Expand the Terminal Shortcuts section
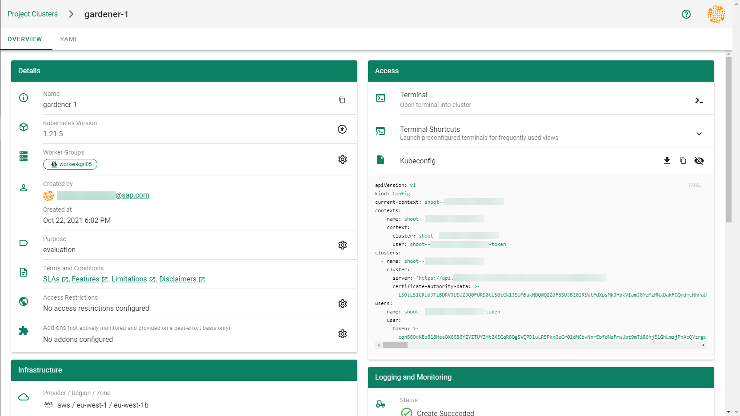 pyautogui.click(x=699, y=134)
